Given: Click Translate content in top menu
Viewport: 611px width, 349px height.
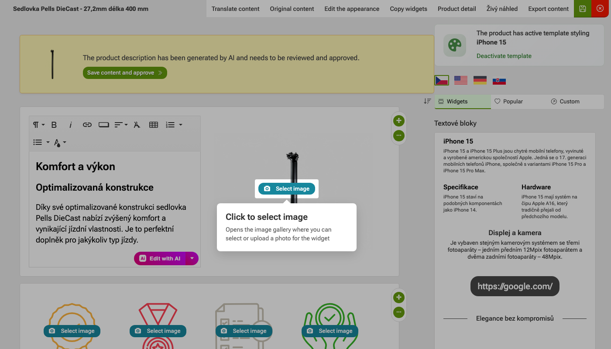Looking at the screenshot, I should pyautogui.click(x=236, y=9).
